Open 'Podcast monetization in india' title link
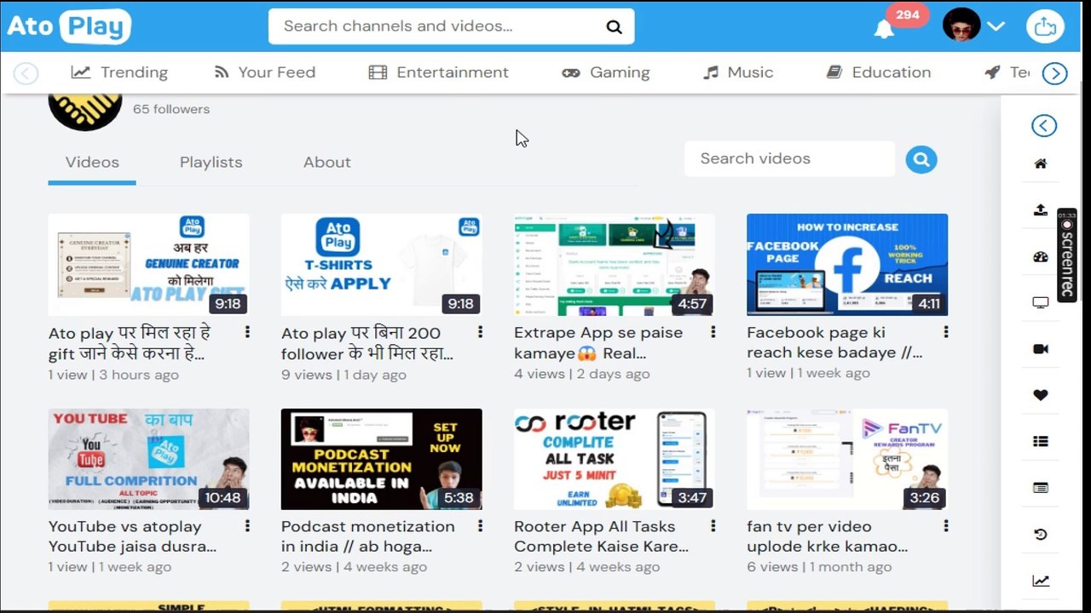Image resolution: width=1091 pixels, height=613 pixels. click(368, 536)
